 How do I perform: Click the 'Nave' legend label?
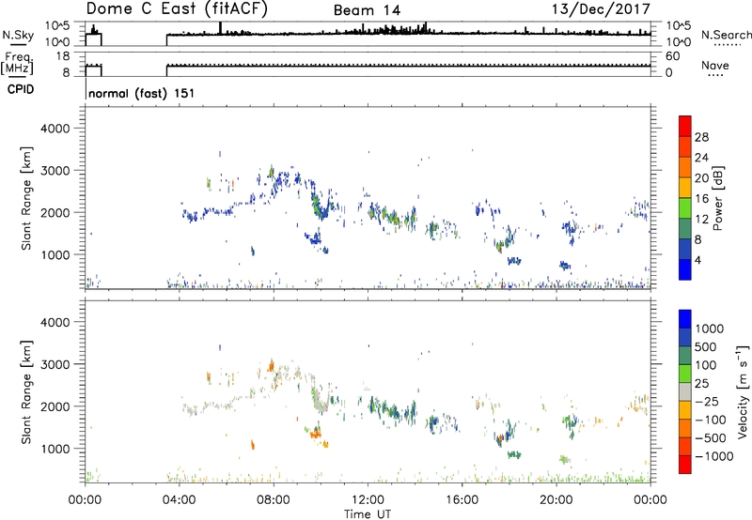tap(715, 65)
